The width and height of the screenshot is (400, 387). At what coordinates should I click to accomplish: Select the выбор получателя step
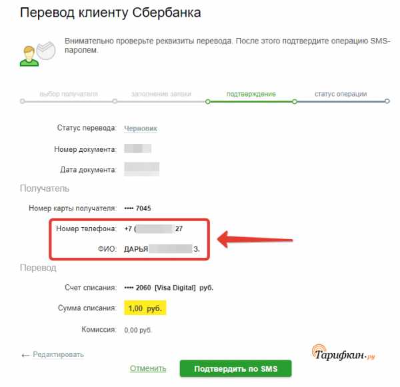pos(69,94)
